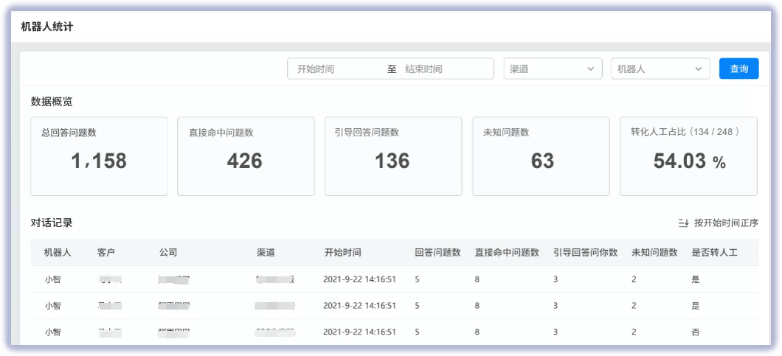Click the 开始时间 table column header
Screen dimensions: 782x356
(343, 252)
